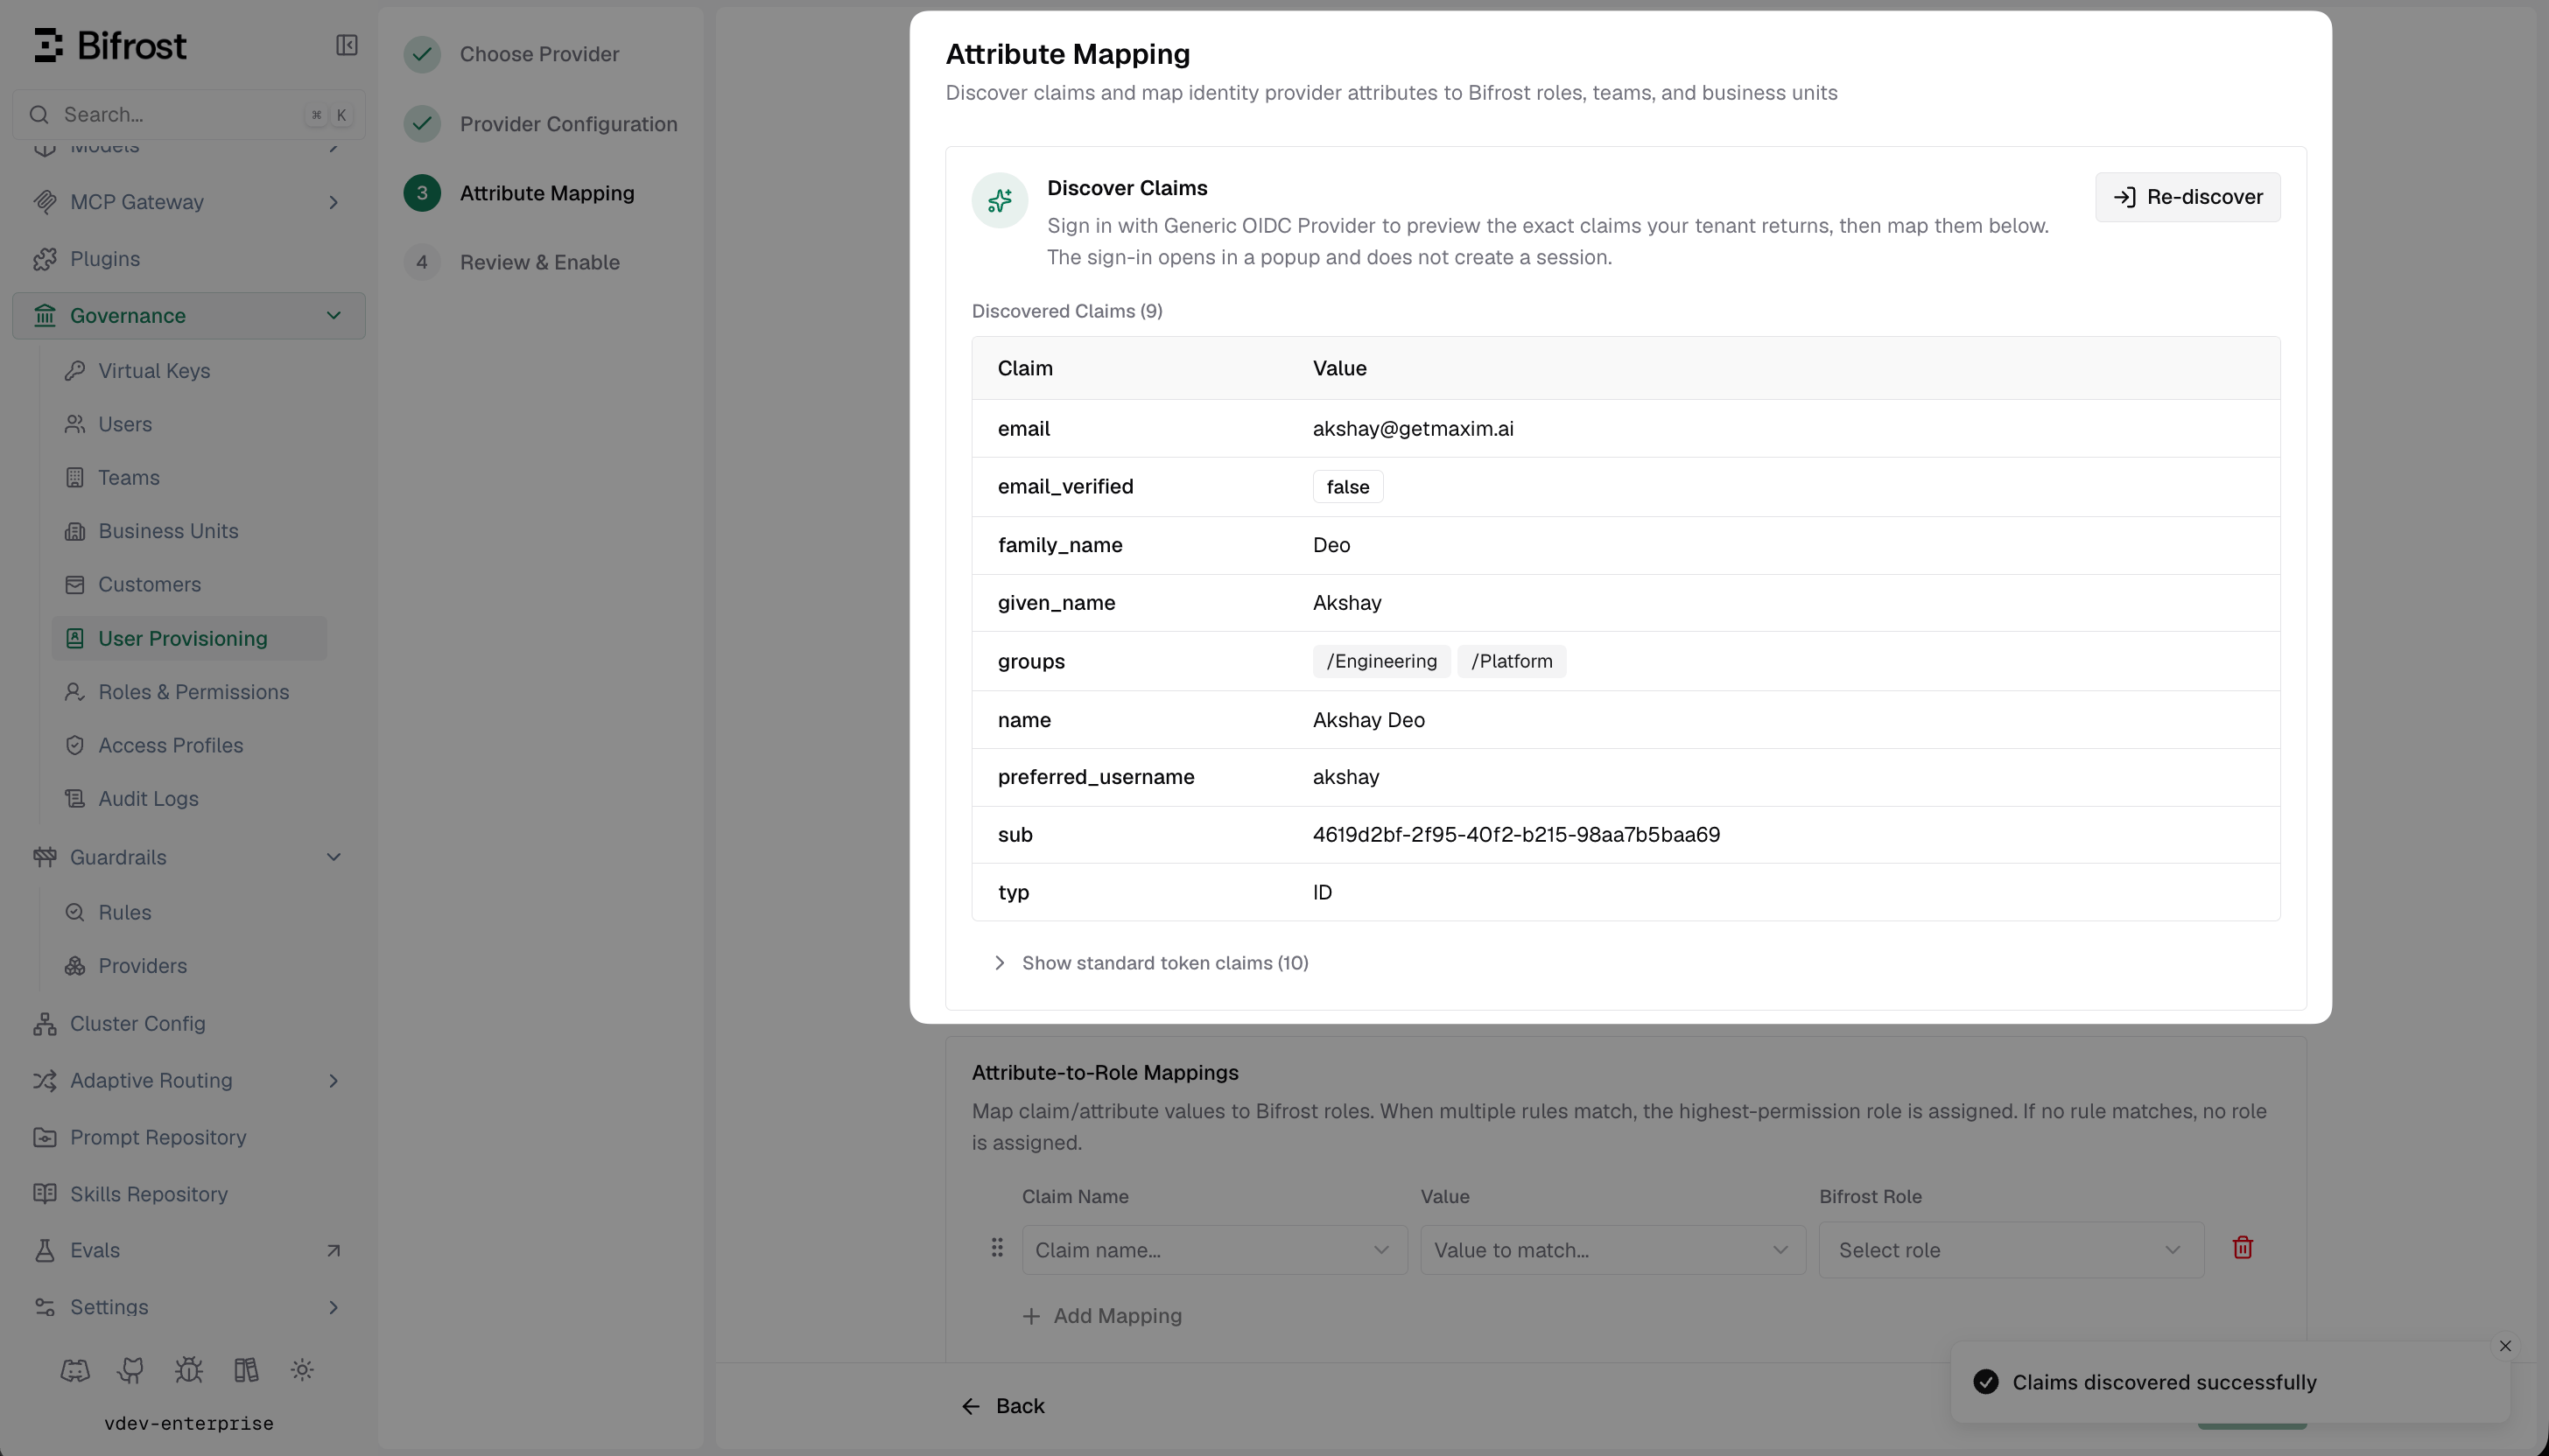Click the sub claim UUID value
The height and width of the screenshot is (1456, 2549).
click(x=1515, y=835)
